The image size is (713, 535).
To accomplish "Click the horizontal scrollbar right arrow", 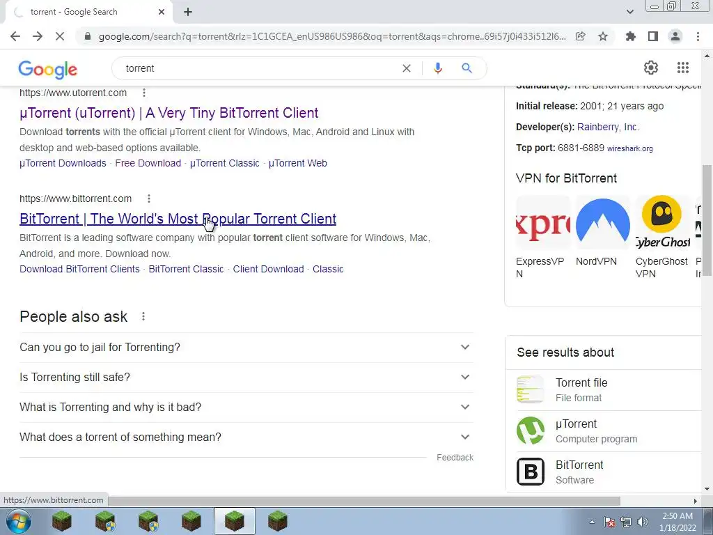I will coord(696,501).
